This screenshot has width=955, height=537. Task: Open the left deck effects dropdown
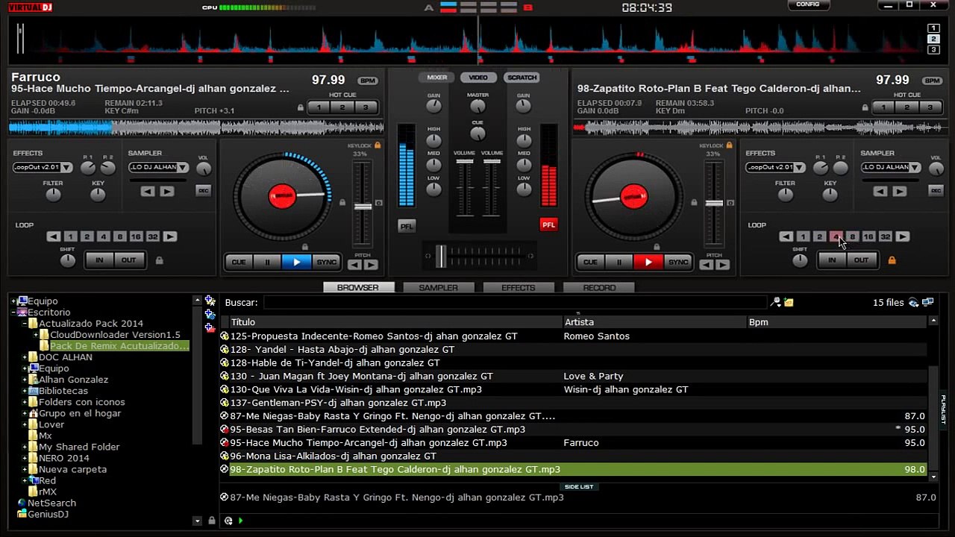43,167
